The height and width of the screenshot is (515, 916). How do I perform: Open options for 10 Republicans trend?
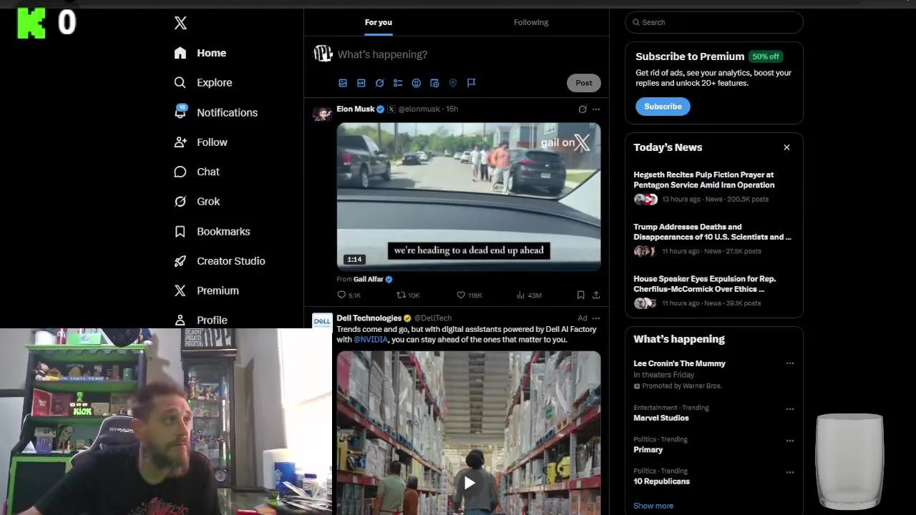[790, 472]
